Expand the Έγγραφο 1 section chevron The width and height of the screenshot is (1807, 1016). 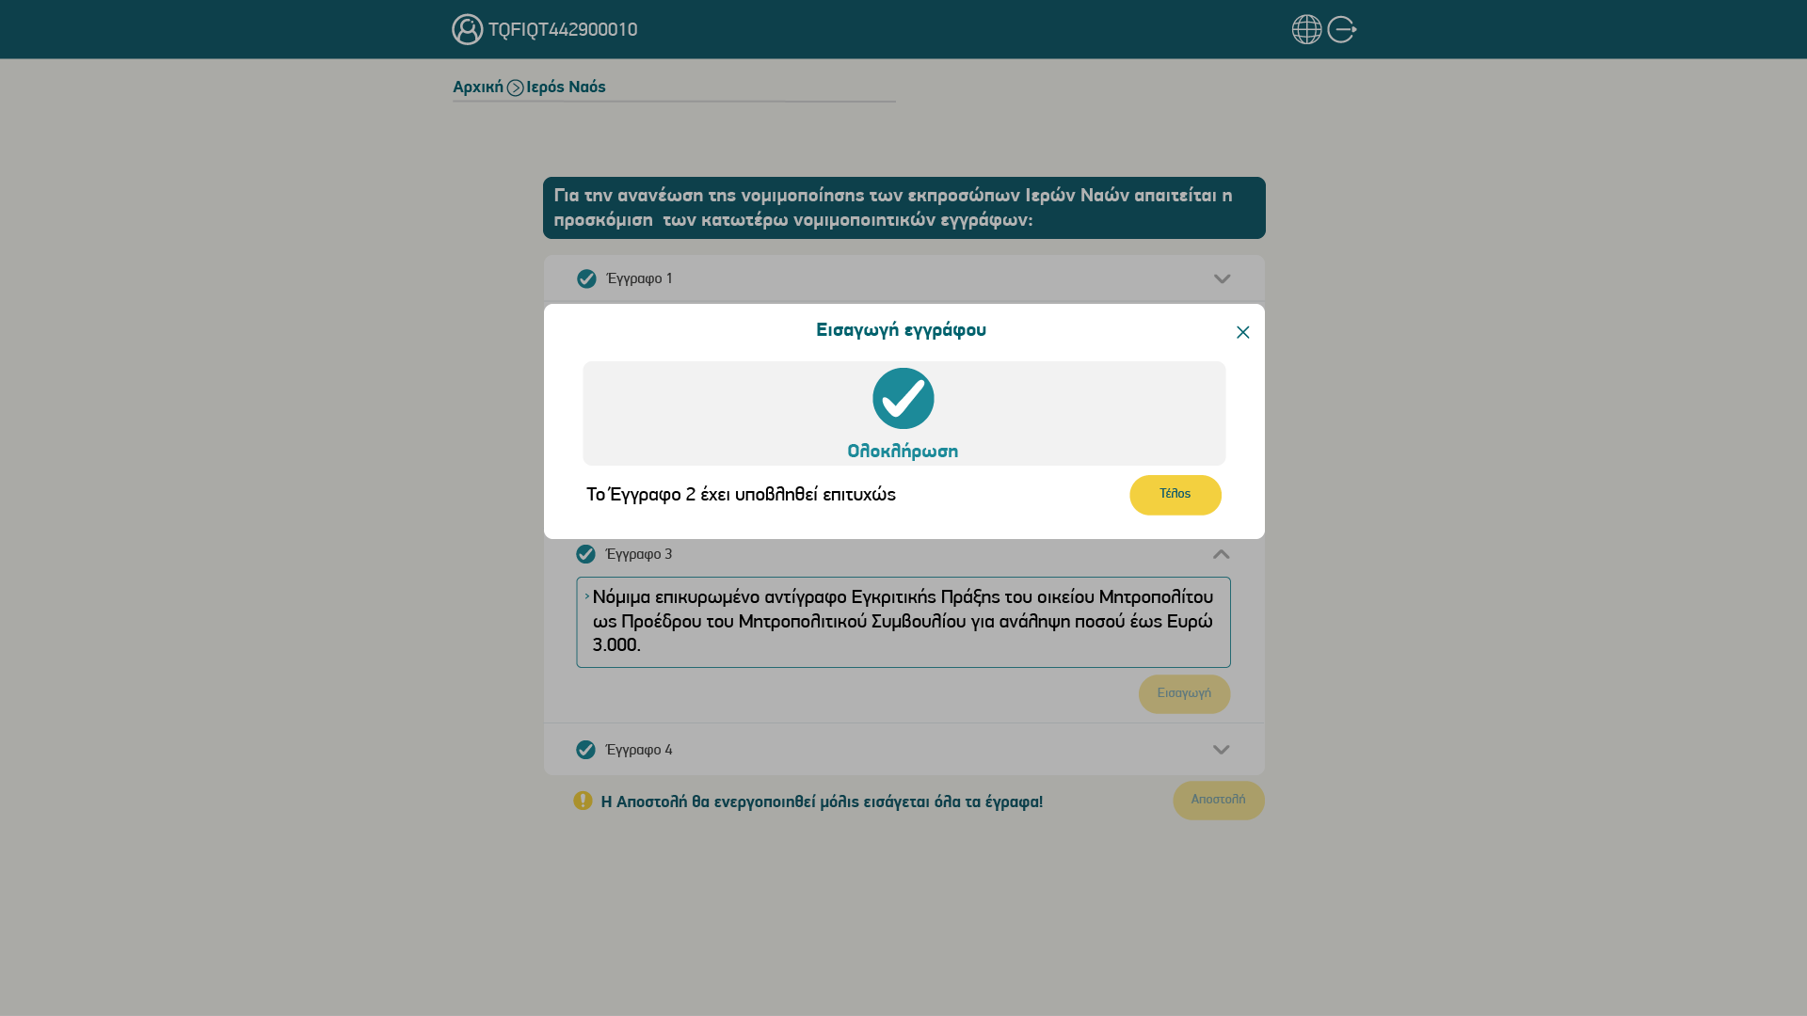click(1222, 279)
